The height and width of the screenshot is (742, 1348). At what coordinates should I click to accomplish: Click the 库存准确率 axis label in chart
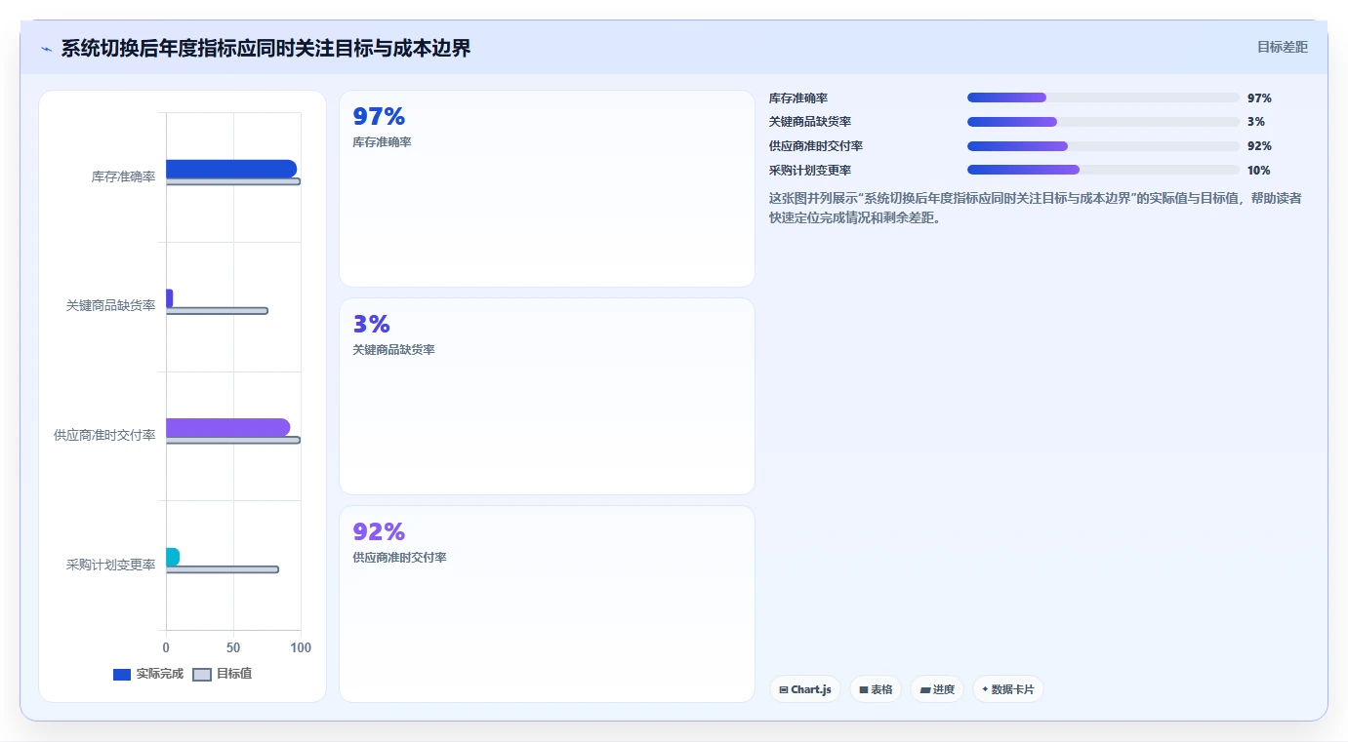(123, 177)
